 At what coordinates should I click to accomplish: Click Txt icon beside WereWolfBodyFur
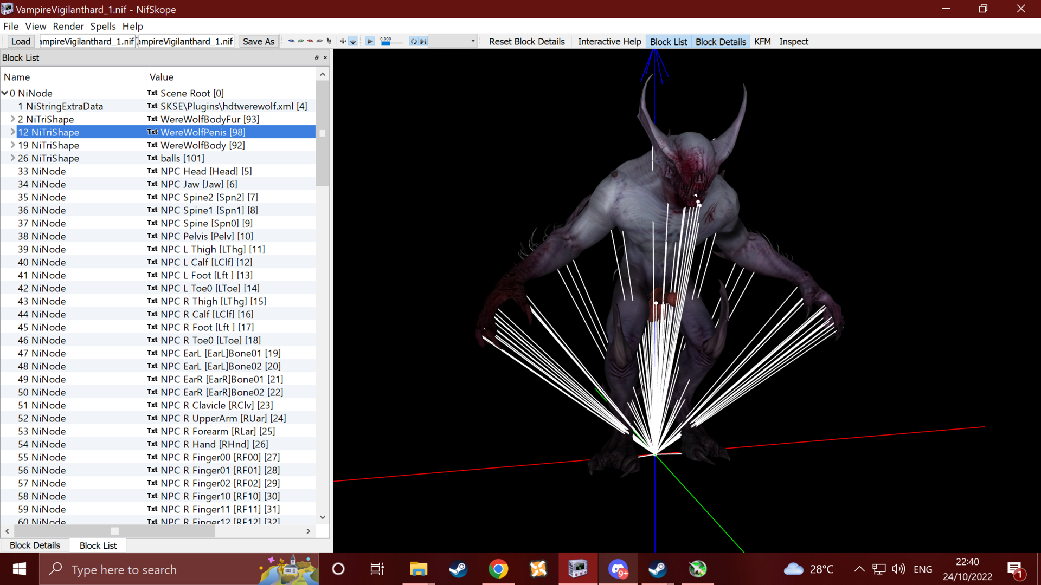(152, 119)
